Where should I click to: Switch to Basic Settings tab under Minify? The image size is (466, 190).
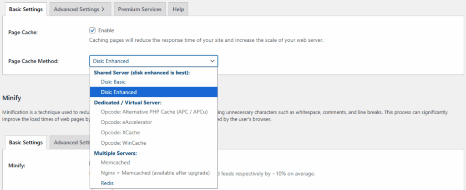25,142
